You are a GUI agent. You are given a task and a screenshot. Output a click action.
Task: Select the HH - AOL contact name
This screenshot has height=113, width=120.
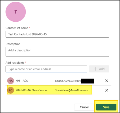[x=22, y=81]
